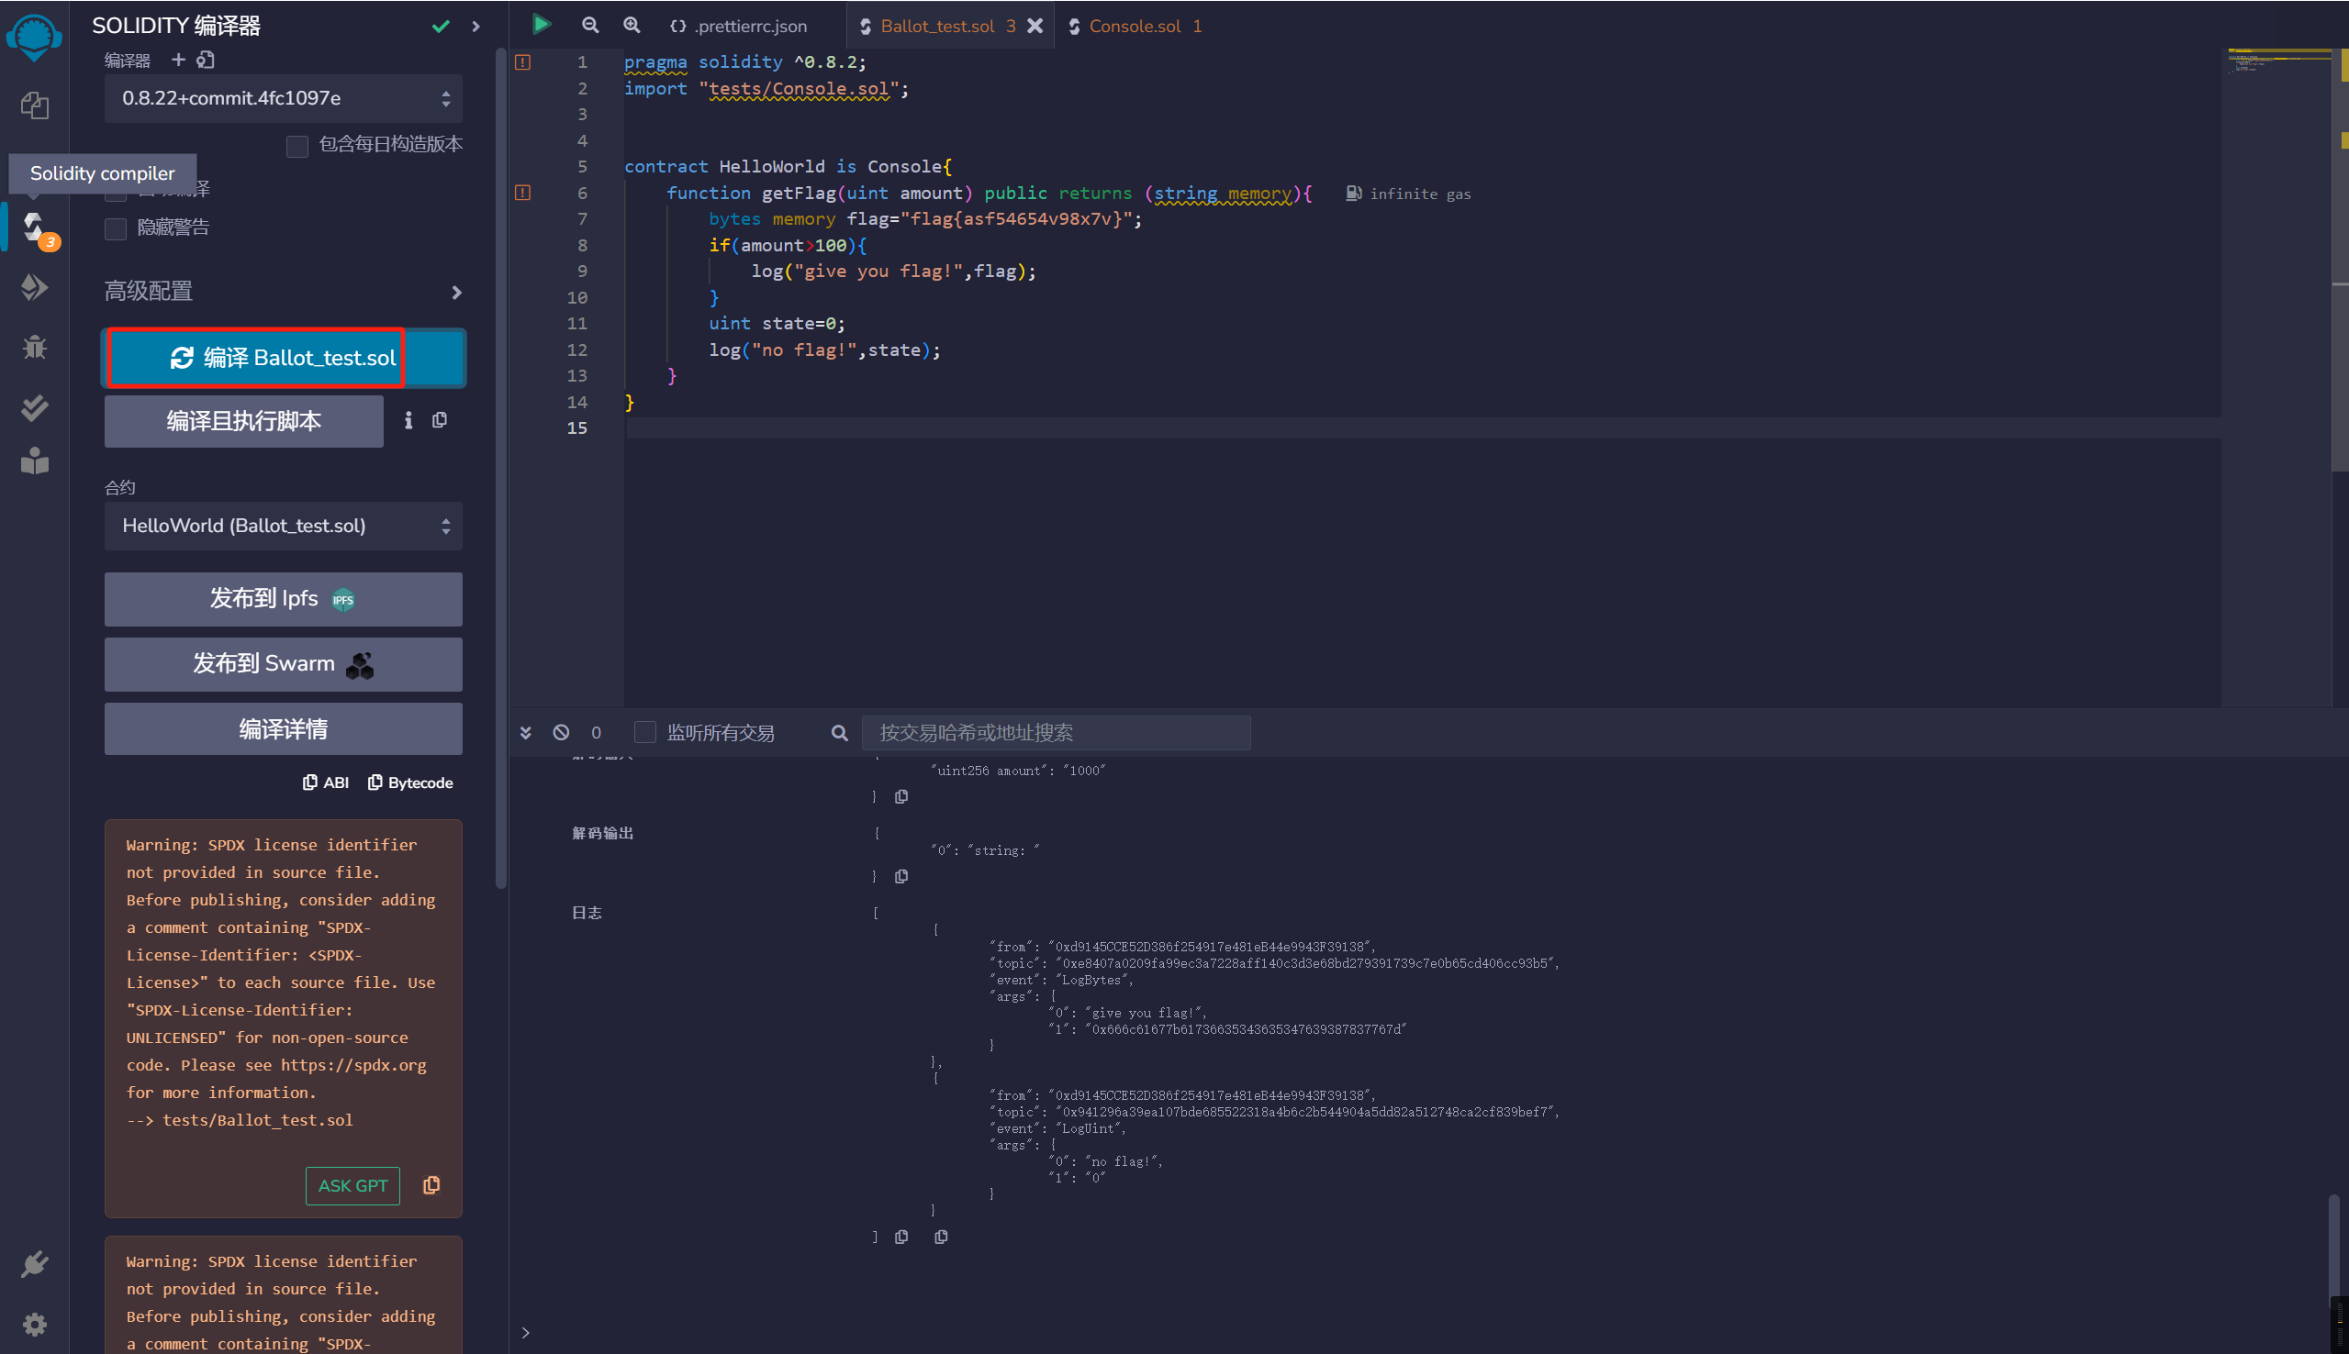2349x1354 pixels.
Task: Open the Remix home logo icon
Action: click(x=33, y=38)
